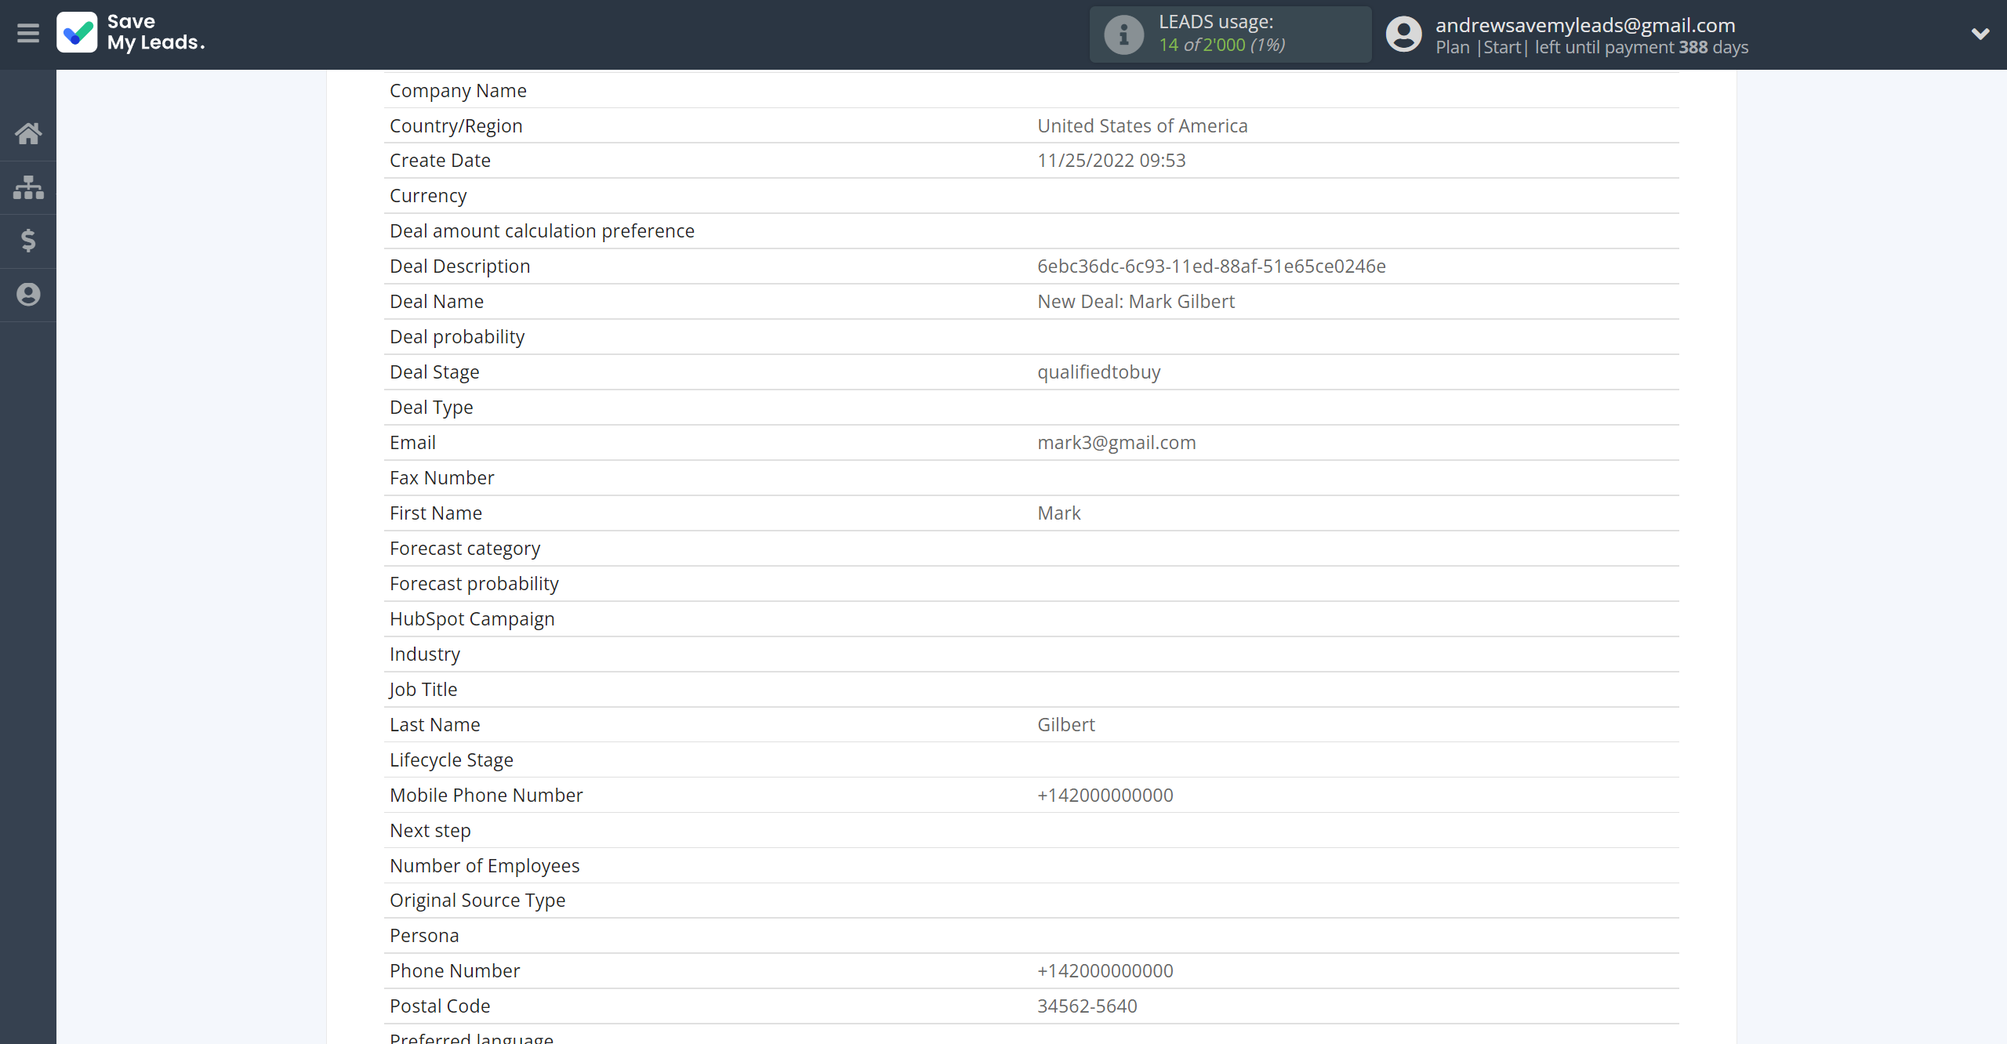The height and width of the screenshot is (1044, 2007).
Task: Select the 'Next step' label
Action: click(430, 831)
